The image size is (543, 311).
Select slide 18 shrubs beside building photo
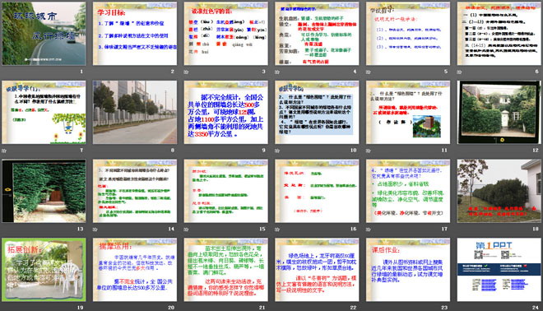(x=499, y=191)
